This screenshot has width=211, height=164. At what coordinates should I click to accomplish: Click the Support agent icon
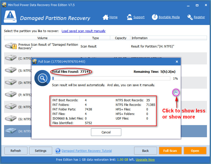click(129, 17)
